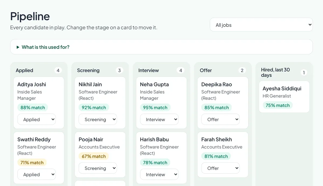Click the 81% match badge
This screenshot has width=323, height=186.
point(216,156)
